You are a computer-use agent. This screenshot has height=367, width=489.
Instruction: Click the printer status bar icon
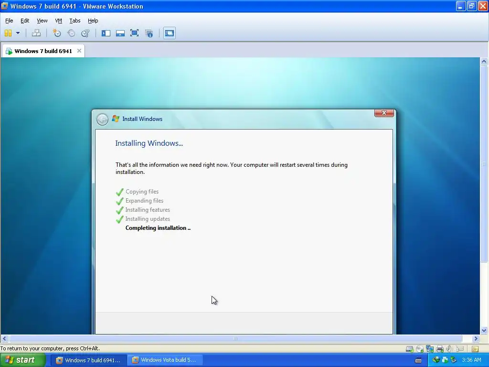(x=440, y=349)
